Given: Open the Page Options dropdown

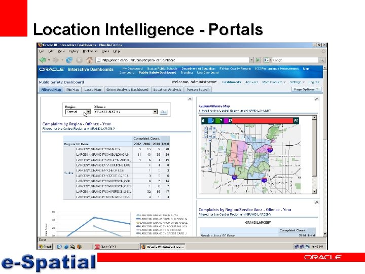Looking at the screenshot, I should [x=306, y=89].
